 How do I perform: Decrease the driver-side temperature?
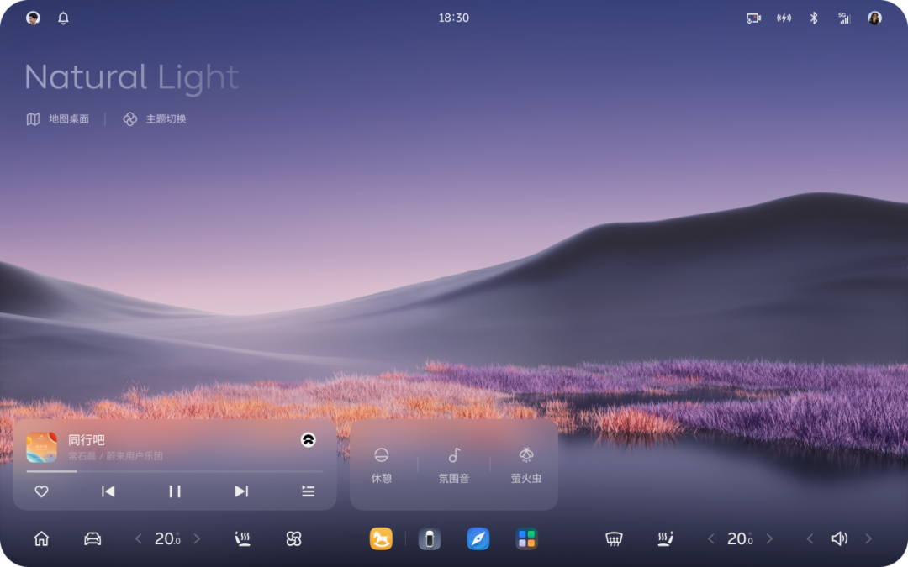click(139, 538)
